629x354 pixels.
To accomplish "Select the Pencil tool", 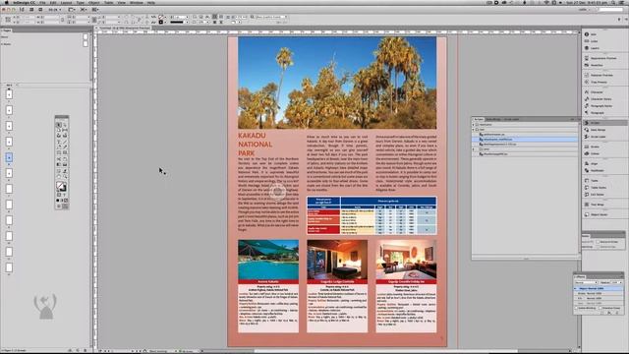I will [65, 147].
